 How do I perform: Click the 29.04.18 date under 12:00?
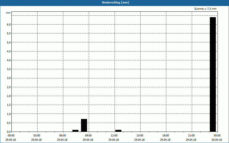coord(114,140)
